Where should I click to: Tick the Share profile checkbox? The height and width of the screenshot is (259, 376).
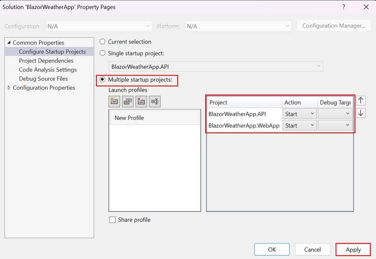[x=112, y=220]
